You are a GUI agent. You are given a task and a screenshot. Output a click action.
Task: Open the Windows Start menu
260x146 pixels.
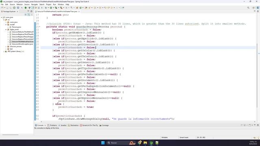point(103,143)
